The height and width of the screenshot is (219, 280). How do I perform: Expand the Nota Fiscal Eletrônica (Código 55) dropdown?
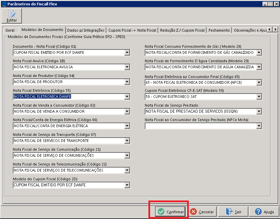coord(127,97)
